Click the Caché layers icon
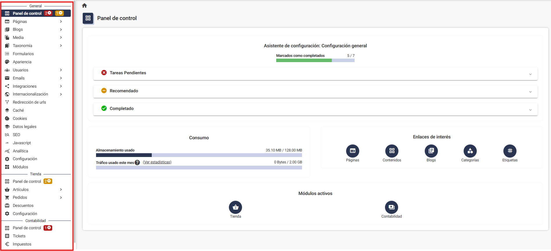551x251 pixels. [7, 110]
